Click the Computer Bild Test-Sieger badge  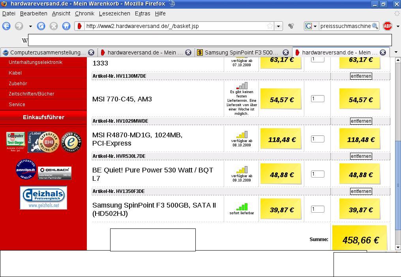pyautogui.click(x=15, y=141)
